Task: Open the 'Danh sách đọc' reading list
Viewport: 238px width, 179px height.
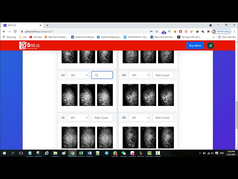Action: 227,37
